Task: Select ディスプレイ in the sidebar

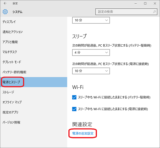Action: tap(34, 22)
